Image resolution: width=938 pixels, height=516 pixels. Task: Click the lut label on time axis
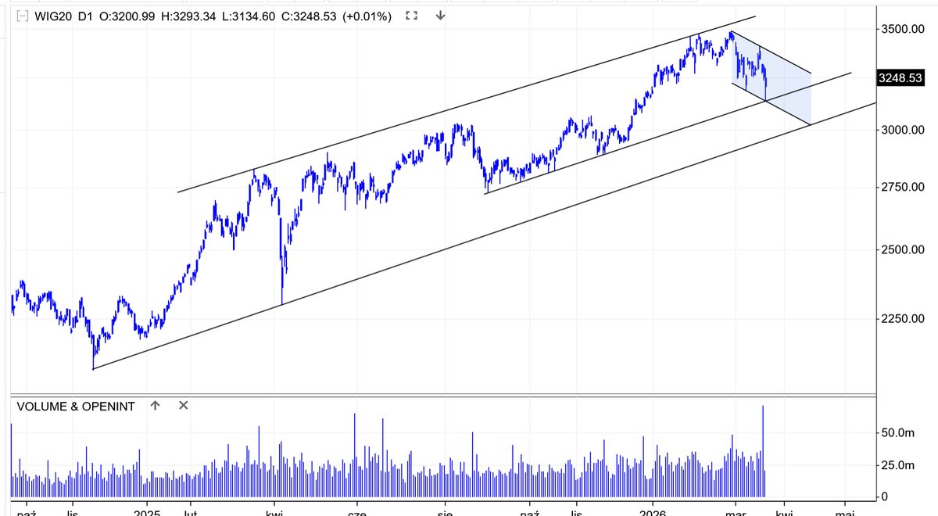pyautogui.click(x=189, y=512)
